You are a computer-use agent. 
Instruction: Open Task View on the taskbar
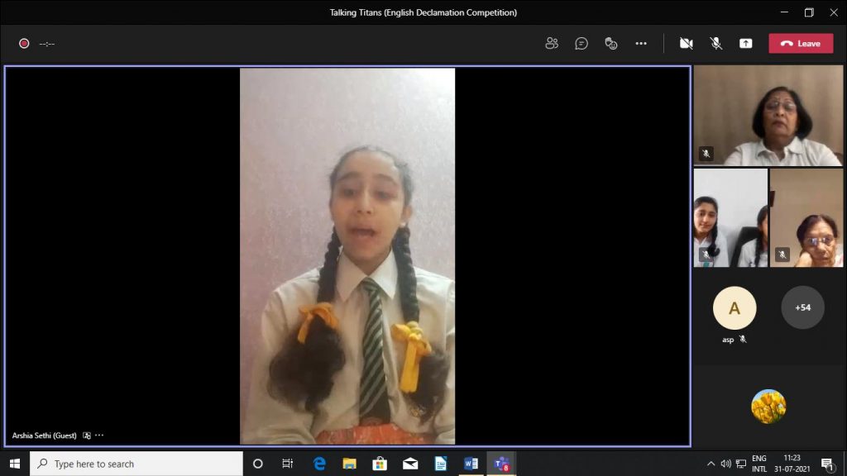[288, 464]
